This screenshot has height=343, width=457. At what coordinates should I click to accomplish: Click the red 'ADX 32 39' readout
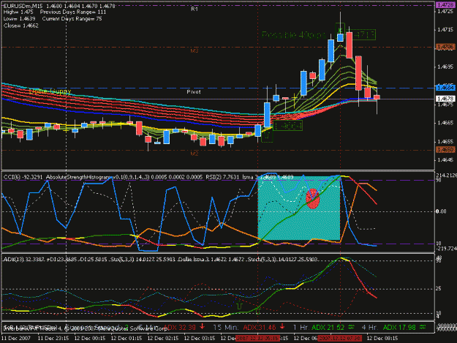180,327
